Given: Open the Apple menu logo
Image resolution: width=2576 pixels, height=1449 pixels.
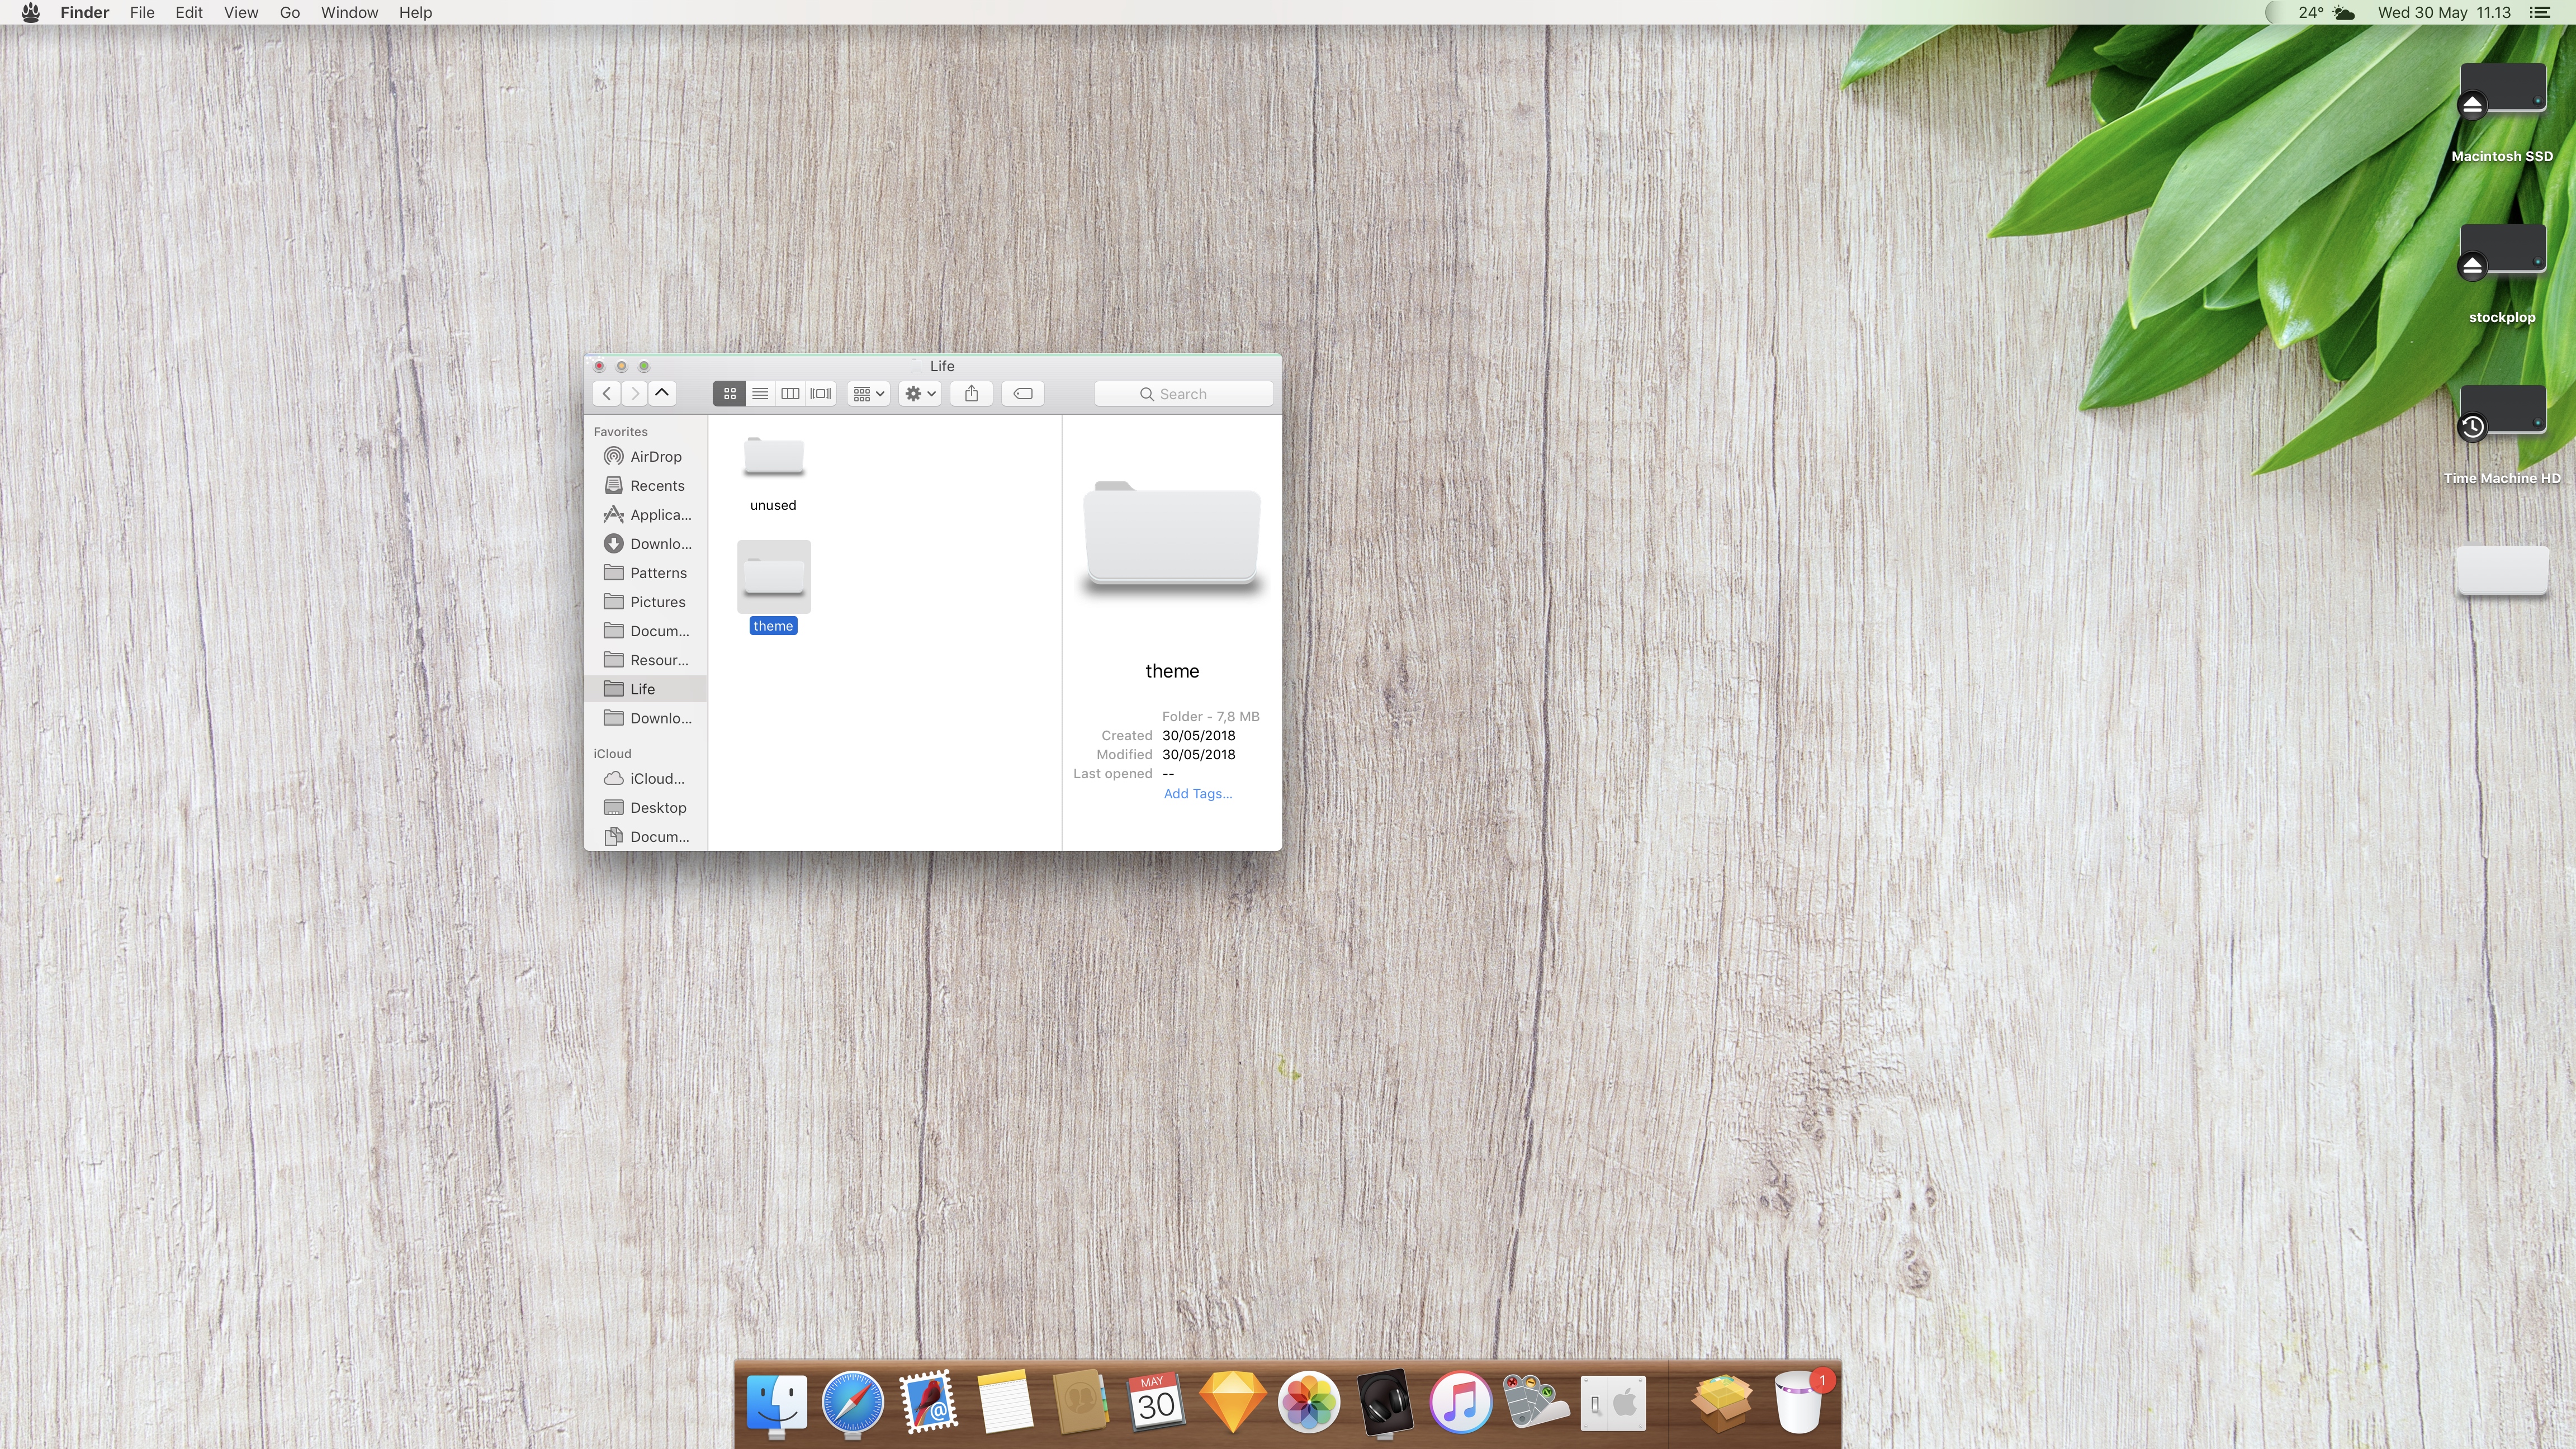Looking at the screenshot, I should pyautogui.click(x=30, y=12).
